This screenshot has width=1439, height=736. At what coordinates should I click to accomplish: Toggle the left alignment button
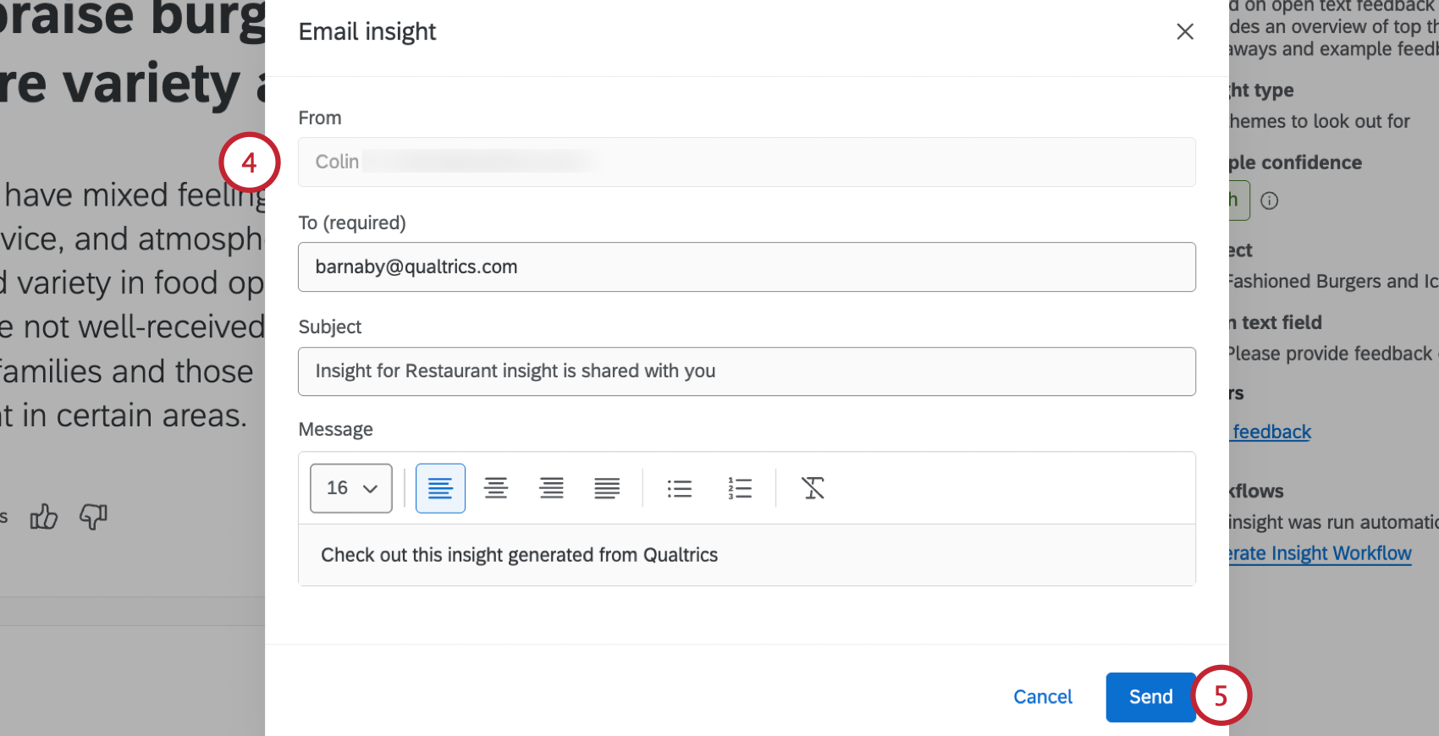(x=440, y=488)
